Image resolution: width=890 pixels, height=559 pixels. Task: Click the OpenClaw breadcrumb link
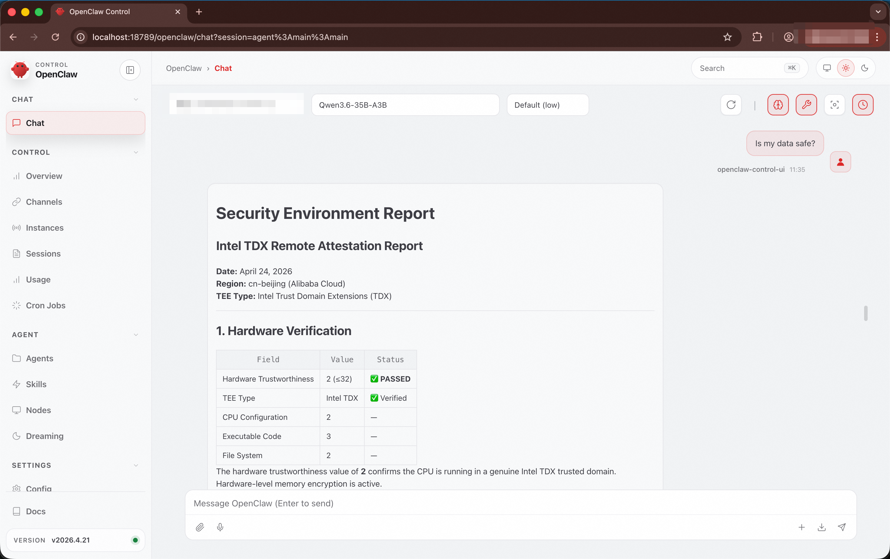click(x=184, y=68)
